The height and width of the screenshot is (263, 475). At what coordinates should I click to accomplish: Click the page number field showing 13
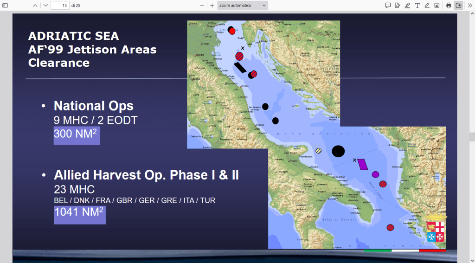coord(59,6)
